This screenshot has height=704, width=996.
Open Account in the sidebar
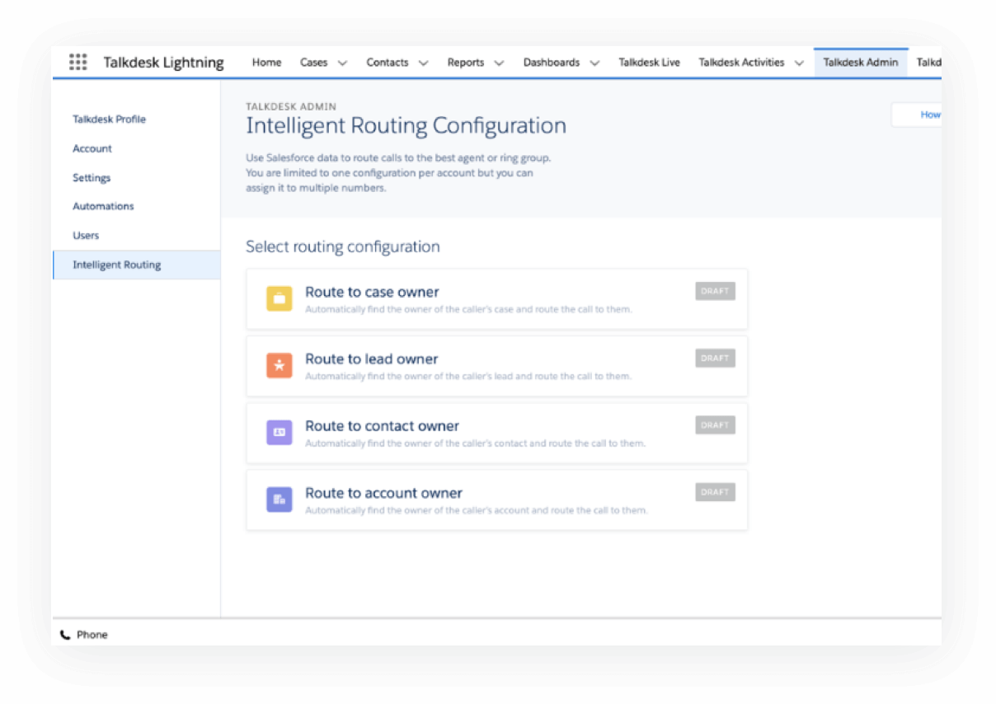(92, 148)
